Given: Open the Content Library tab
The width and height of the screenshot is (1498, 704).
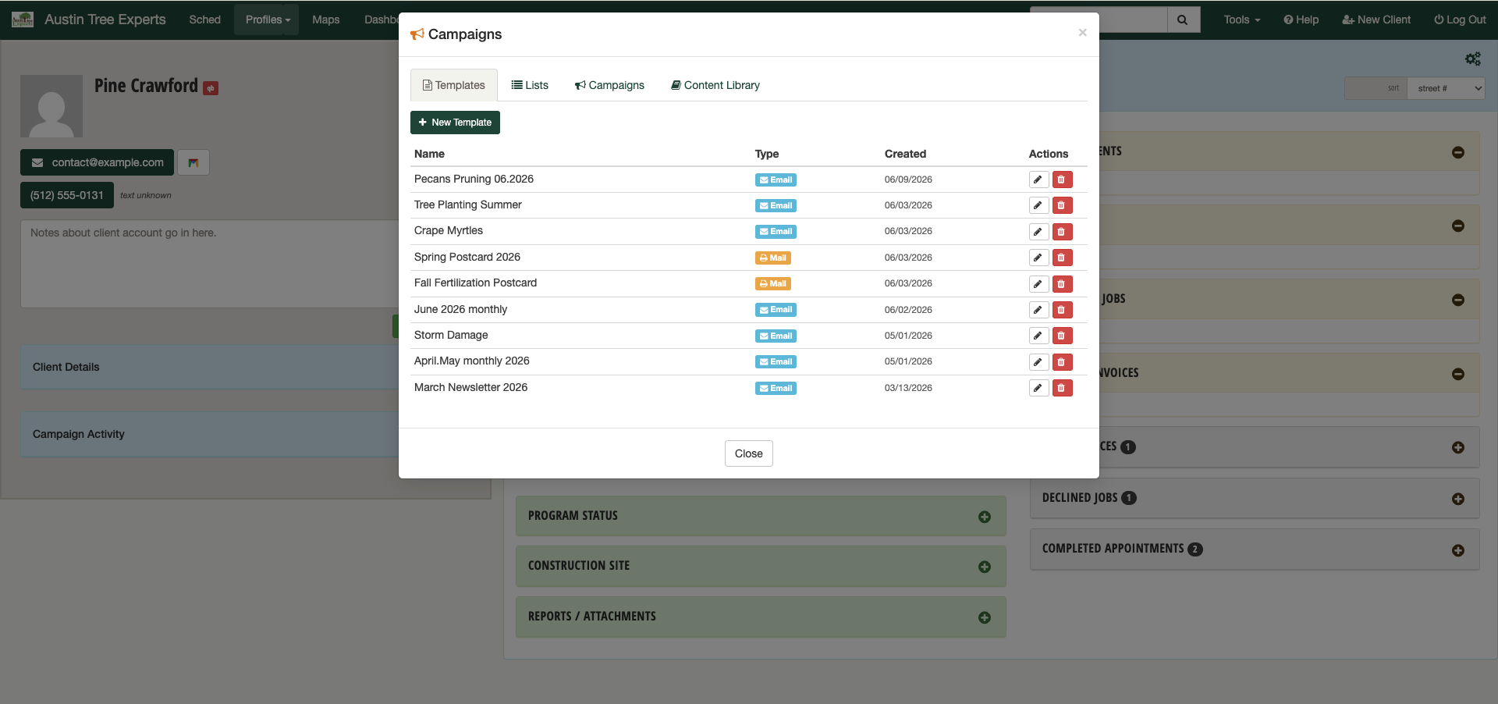Looking at the screenshot, I should click(x=715, y=85).
